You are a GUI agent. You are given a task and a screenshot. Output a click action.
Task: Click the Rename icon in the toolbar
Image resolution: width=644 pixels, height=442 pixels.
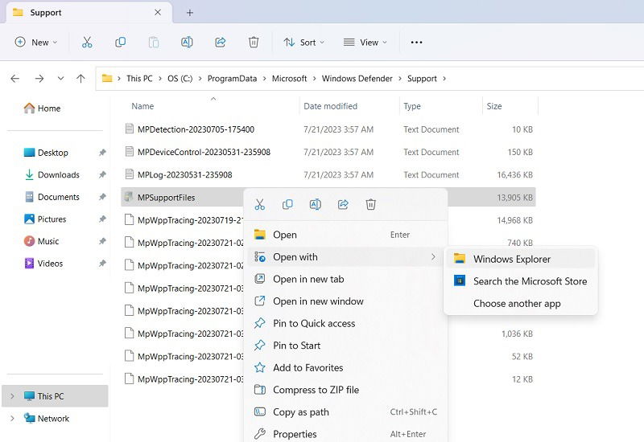click(x=187, y=43)
